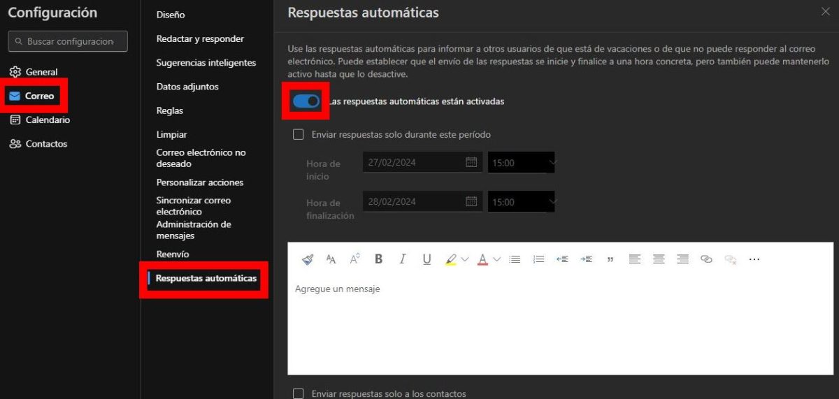Screen dimensions: 839x399
Task: Apply quote formatting
Action: (x=610, y=259)
